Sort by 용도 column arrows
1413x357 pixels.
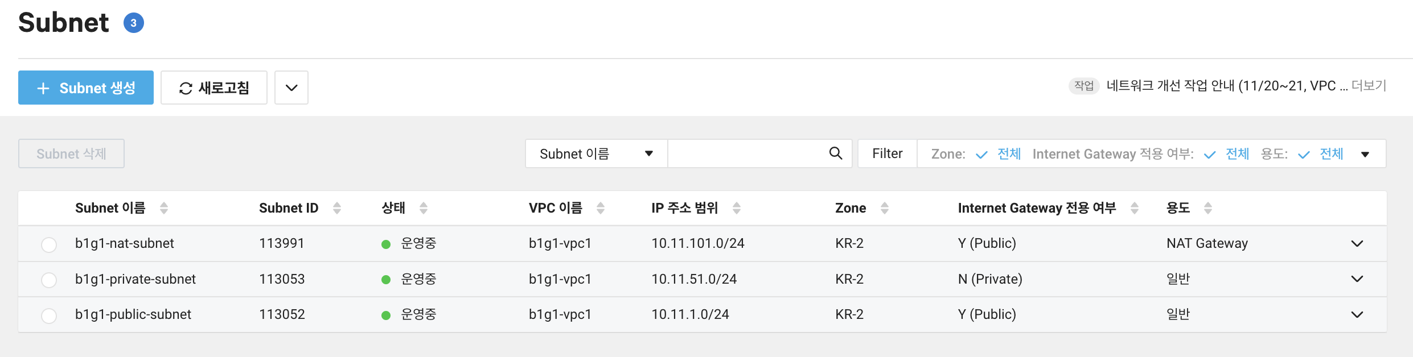pos(1208,208)
